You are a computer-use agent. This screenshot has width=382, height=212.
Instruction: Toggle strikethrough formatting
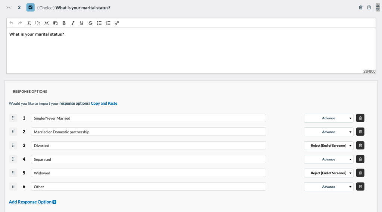click(x=90, y=23)
